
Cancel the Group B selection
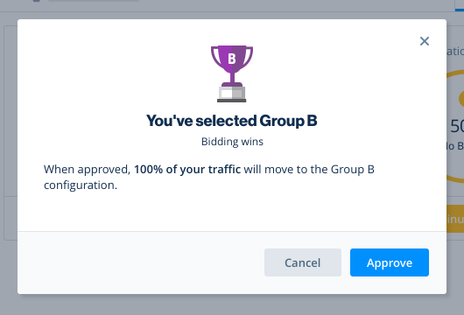pos(303,262)
